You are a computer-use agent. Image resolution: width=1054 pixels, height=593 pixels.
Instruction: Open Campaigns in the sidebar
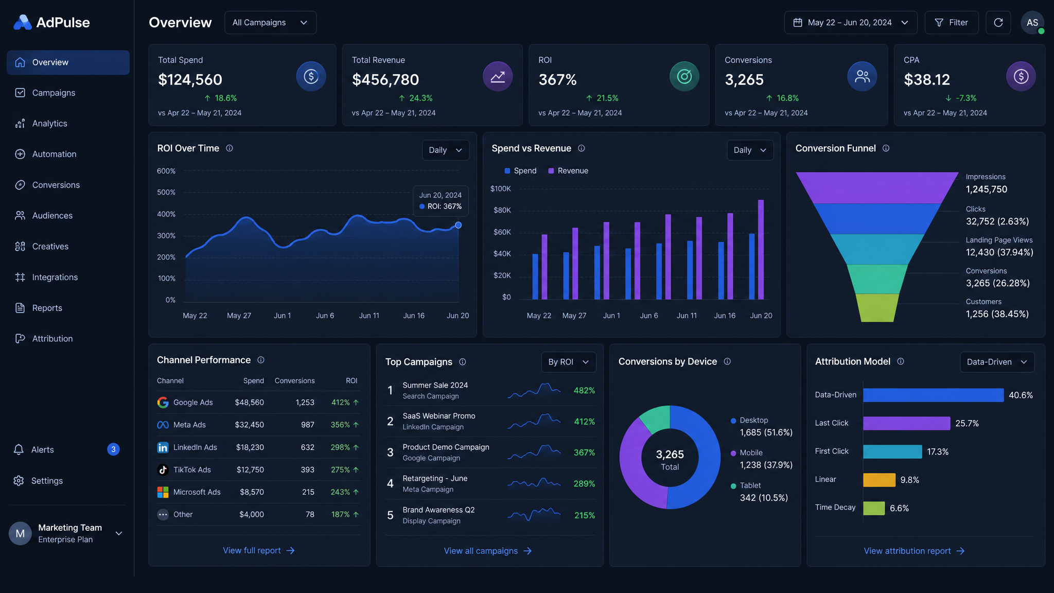(68, 93)
